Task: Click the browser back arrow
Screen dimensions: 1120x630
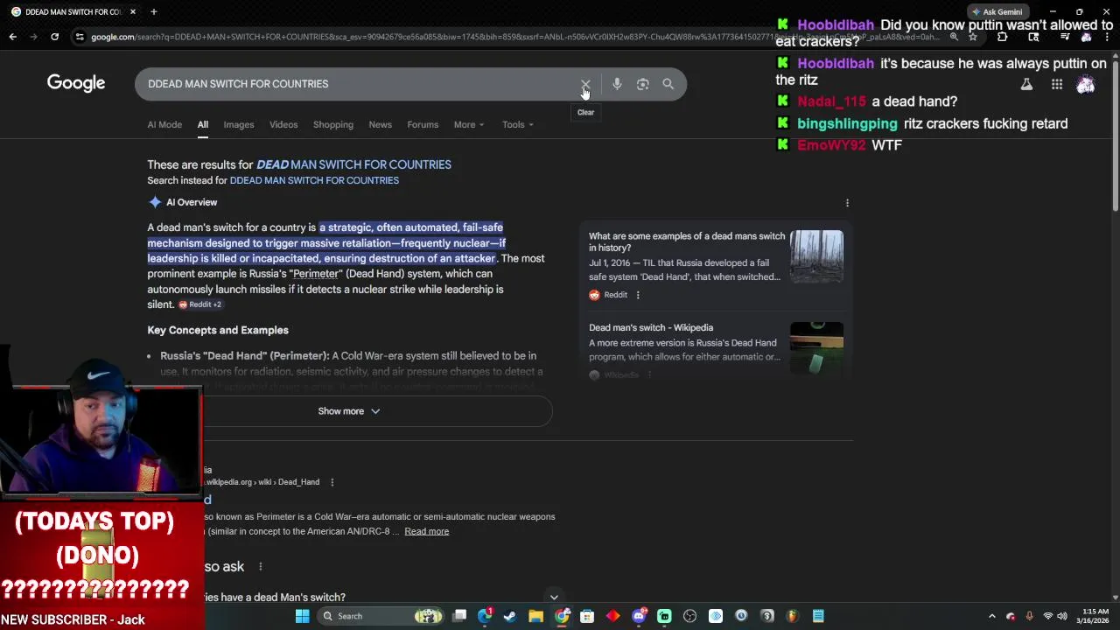Action: (x=12, y=37)
